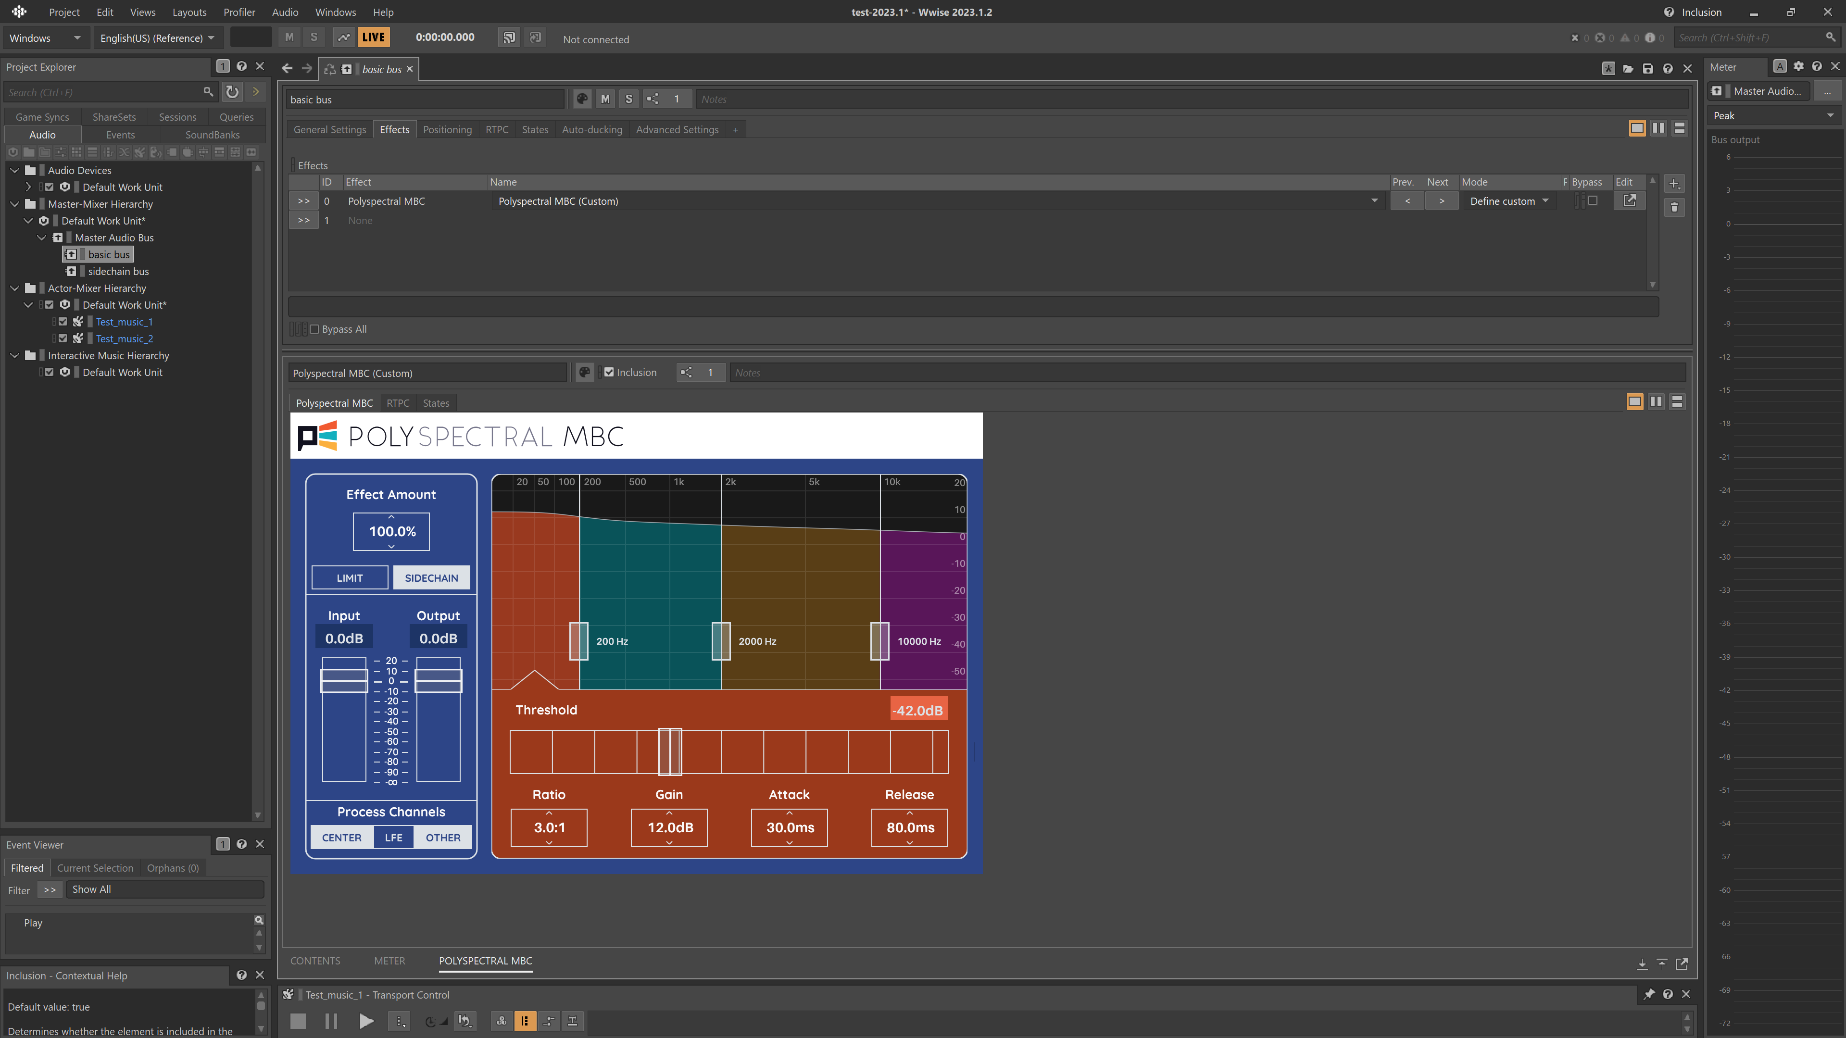This screenshot has width=1846, height=1038.
Task: Collapse the Actor-Mixer Hierarchy tree node
Action: coord(15,288)
